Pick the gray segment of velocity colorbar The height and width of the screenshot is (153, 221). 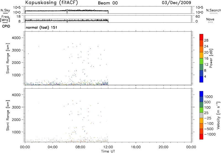(x=201, y=115)
